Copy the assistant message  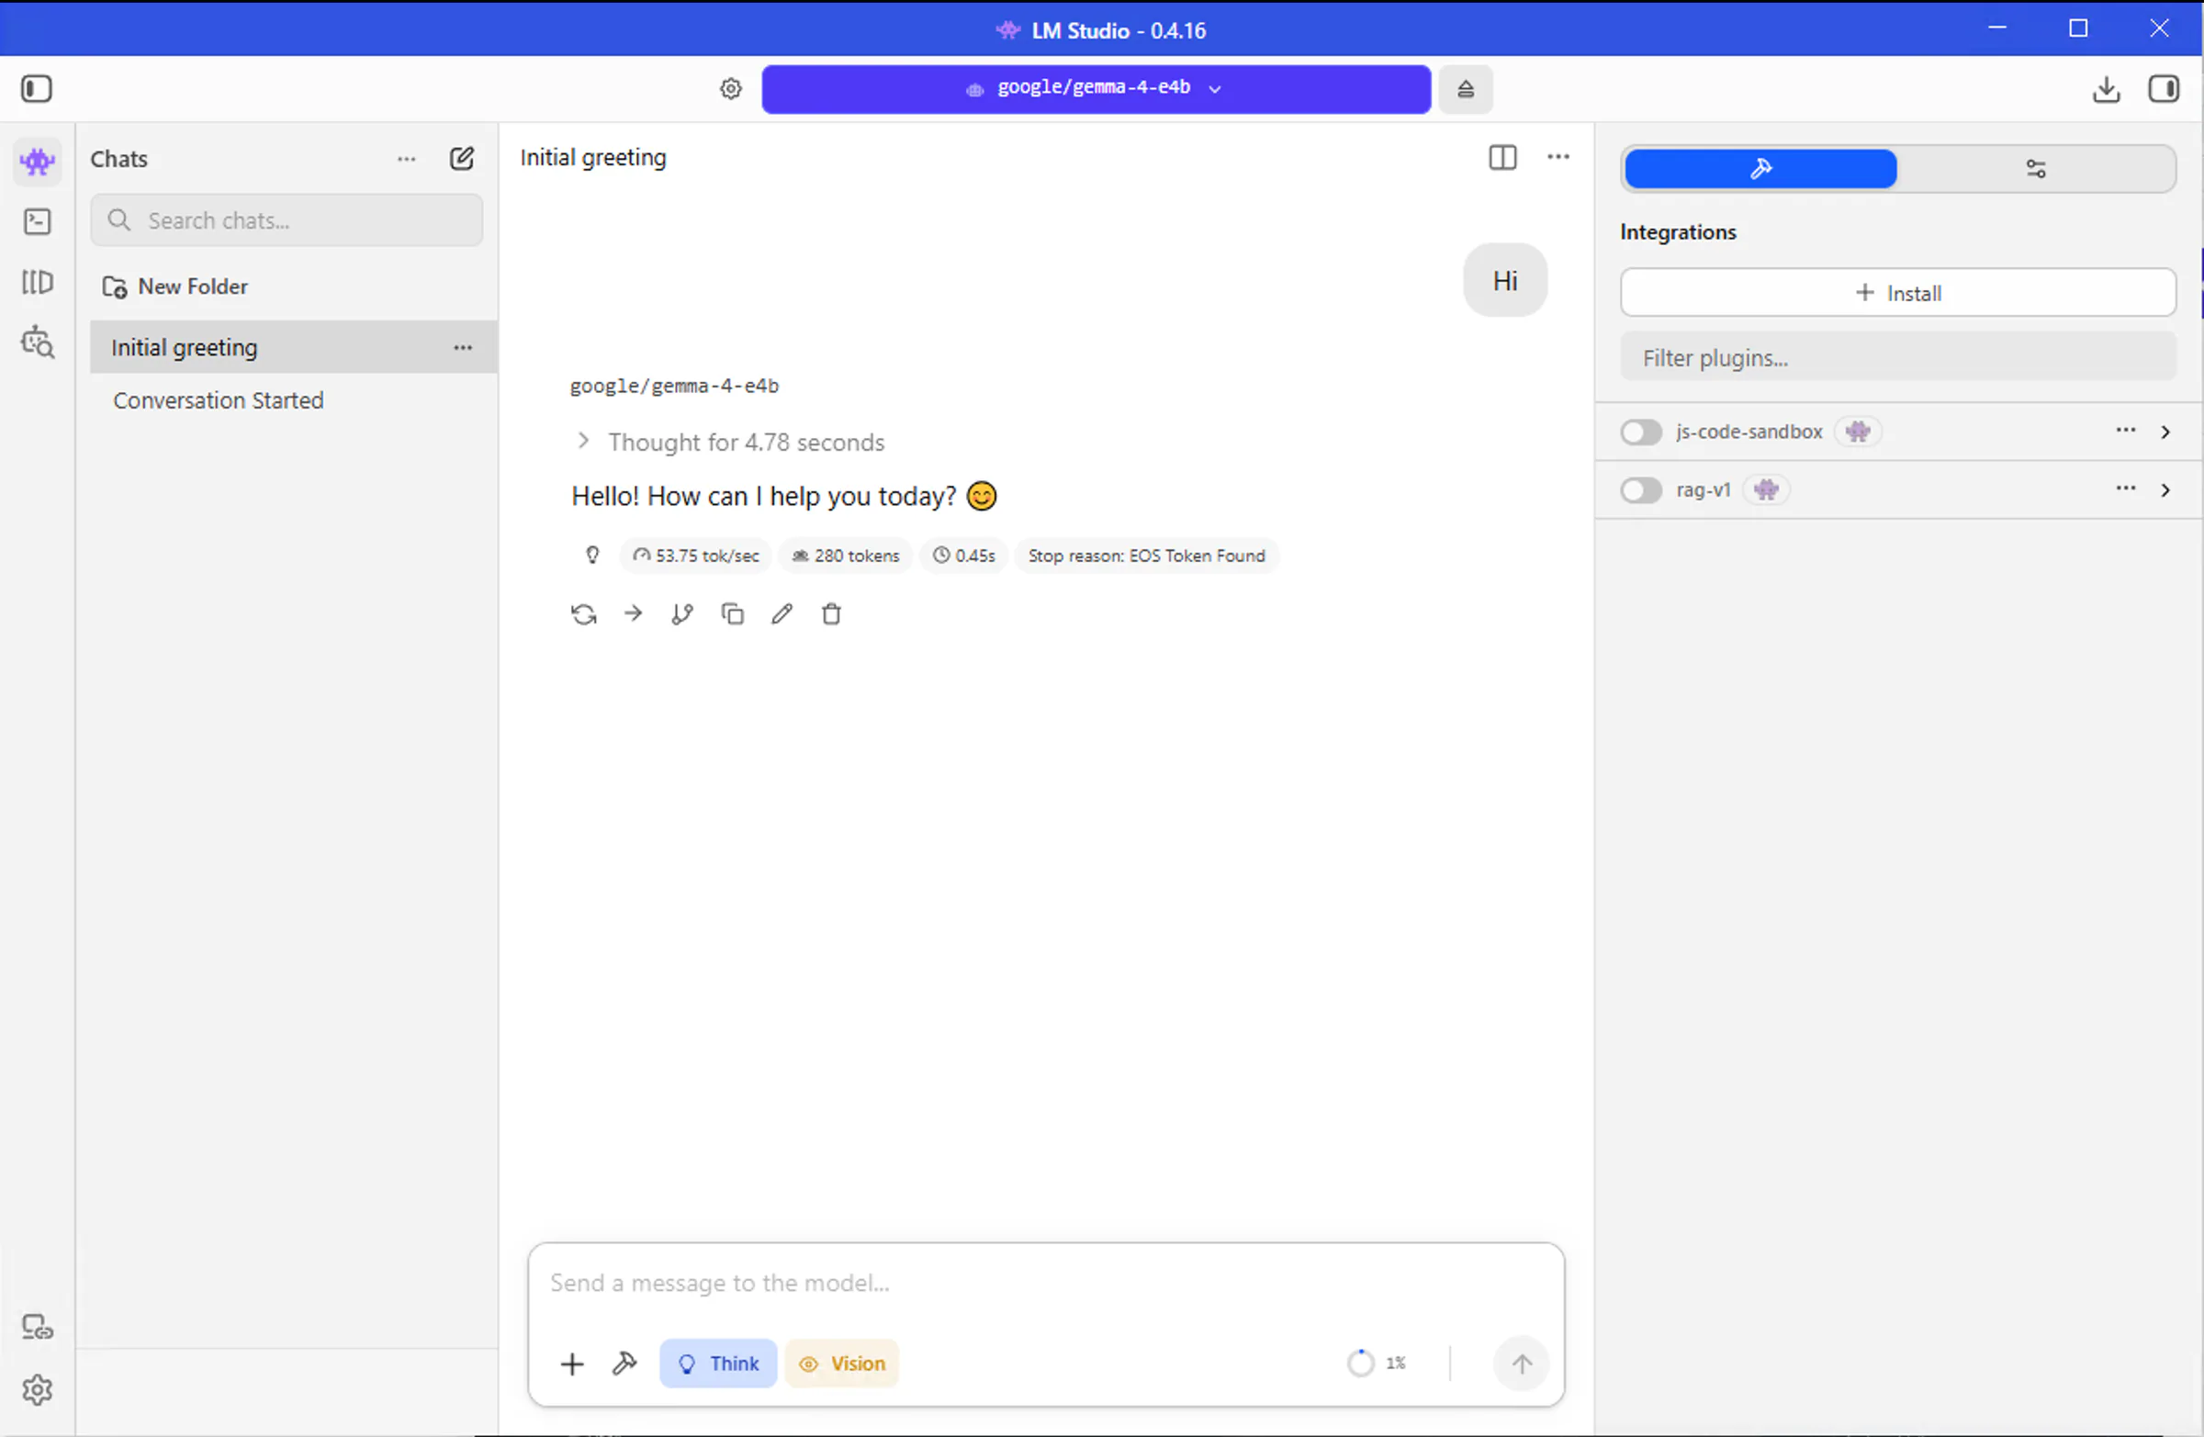click(x=733, y=614)
